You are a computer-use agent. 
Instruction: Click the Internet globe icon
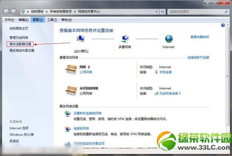[x=169, y=39]
